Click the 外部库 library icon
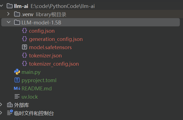This screenshot has height=120, width=183. pyautogui.click(x=10, y=105)
